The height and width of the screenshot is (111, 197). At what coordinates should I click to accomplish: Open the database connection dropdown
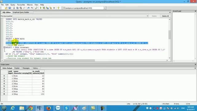pyautogui.click(x=105, y=8)
